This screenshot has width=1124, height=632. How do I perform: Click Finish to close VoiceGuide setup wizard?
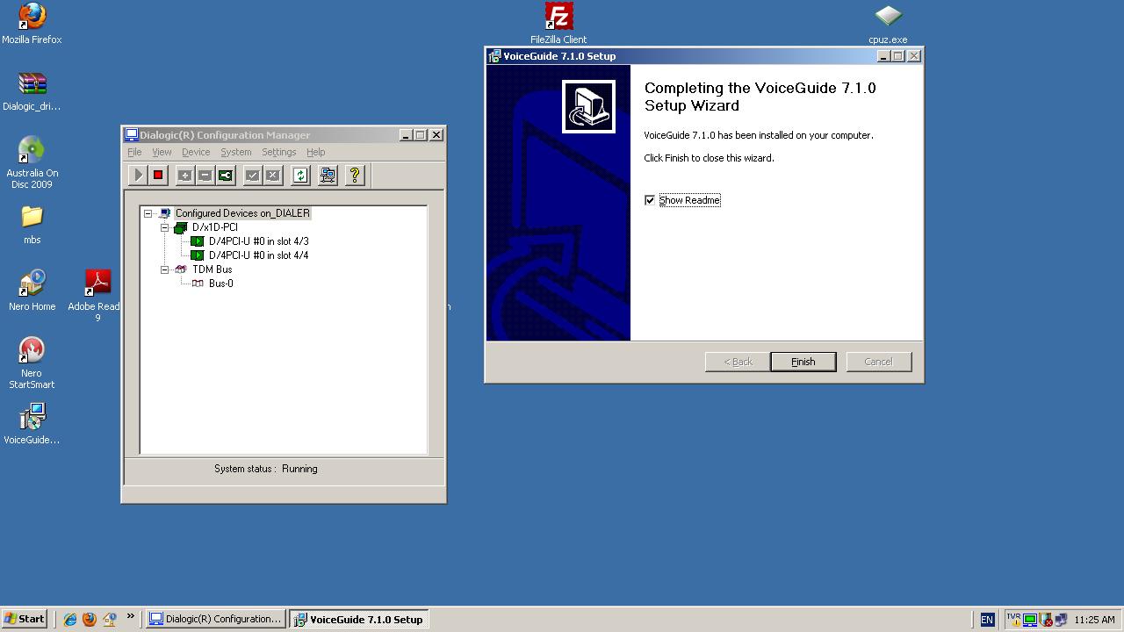(803, 362)
